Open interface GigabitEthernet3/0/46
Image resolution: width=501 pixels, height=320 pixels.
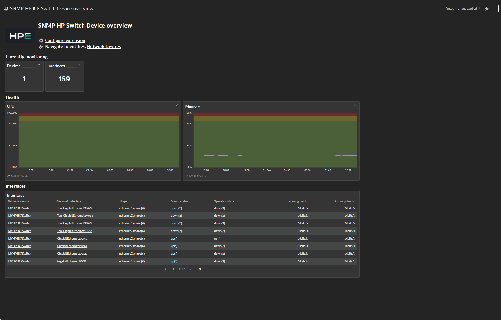pyautogui.click(x=72, y=239)
